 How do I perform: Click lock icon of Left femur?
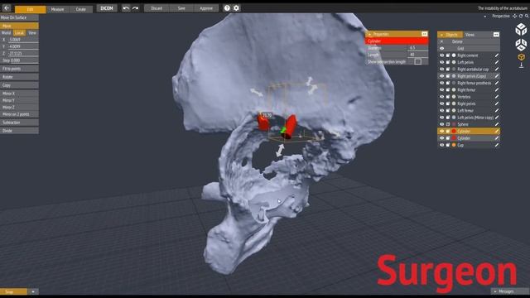(448, 110)
